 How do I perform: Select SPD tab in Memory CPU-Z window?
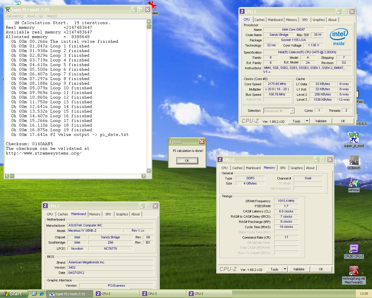[282, 168]
